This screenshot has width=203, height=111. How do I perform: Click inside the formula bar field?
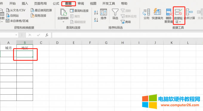pyautogui.click(x=127, y=35)
